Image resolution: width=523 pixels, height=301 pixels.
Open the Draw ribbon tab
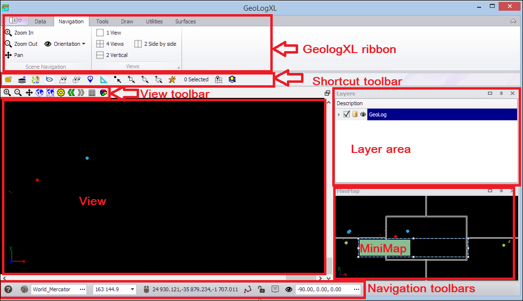click(x=127, y=21)
